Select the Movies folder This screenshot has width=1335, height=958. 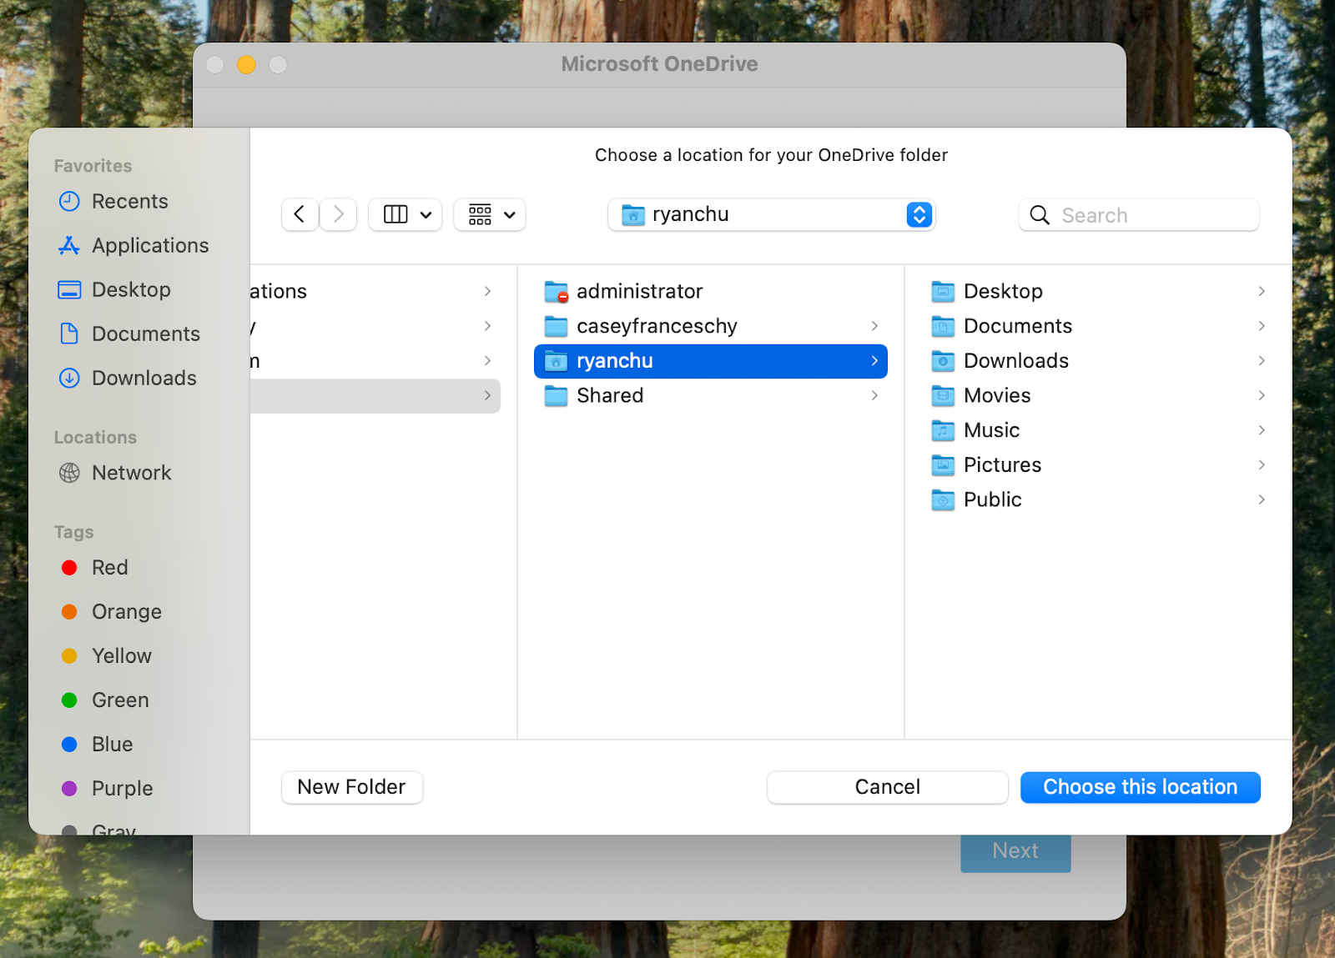[x=1099, y=396]
